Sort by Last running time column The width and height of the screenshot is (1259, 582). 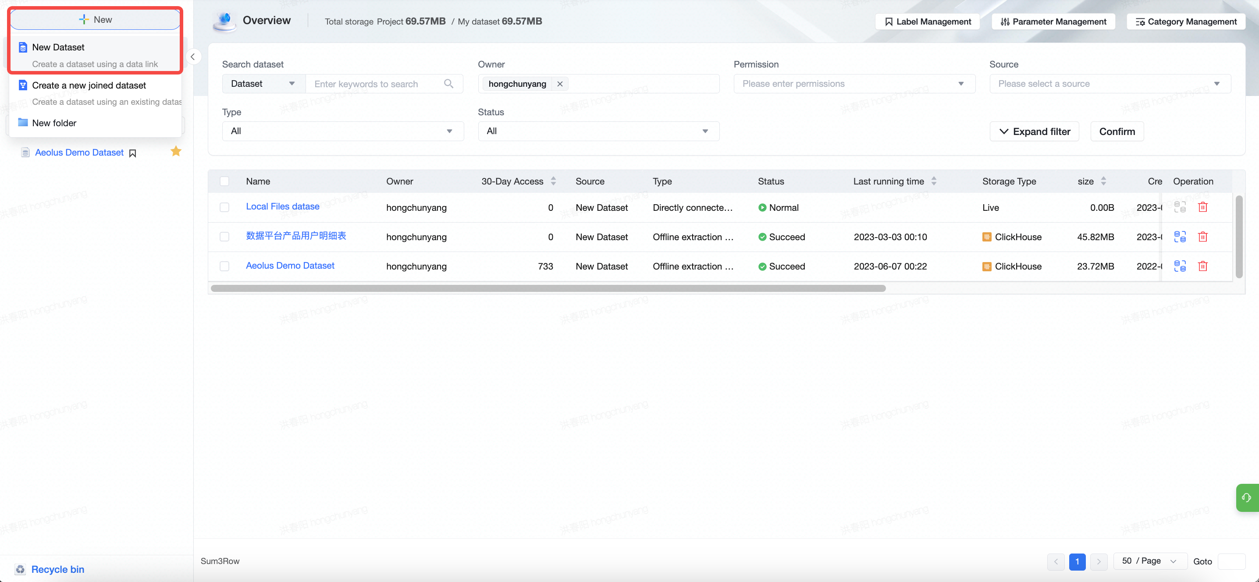[933, 181]
